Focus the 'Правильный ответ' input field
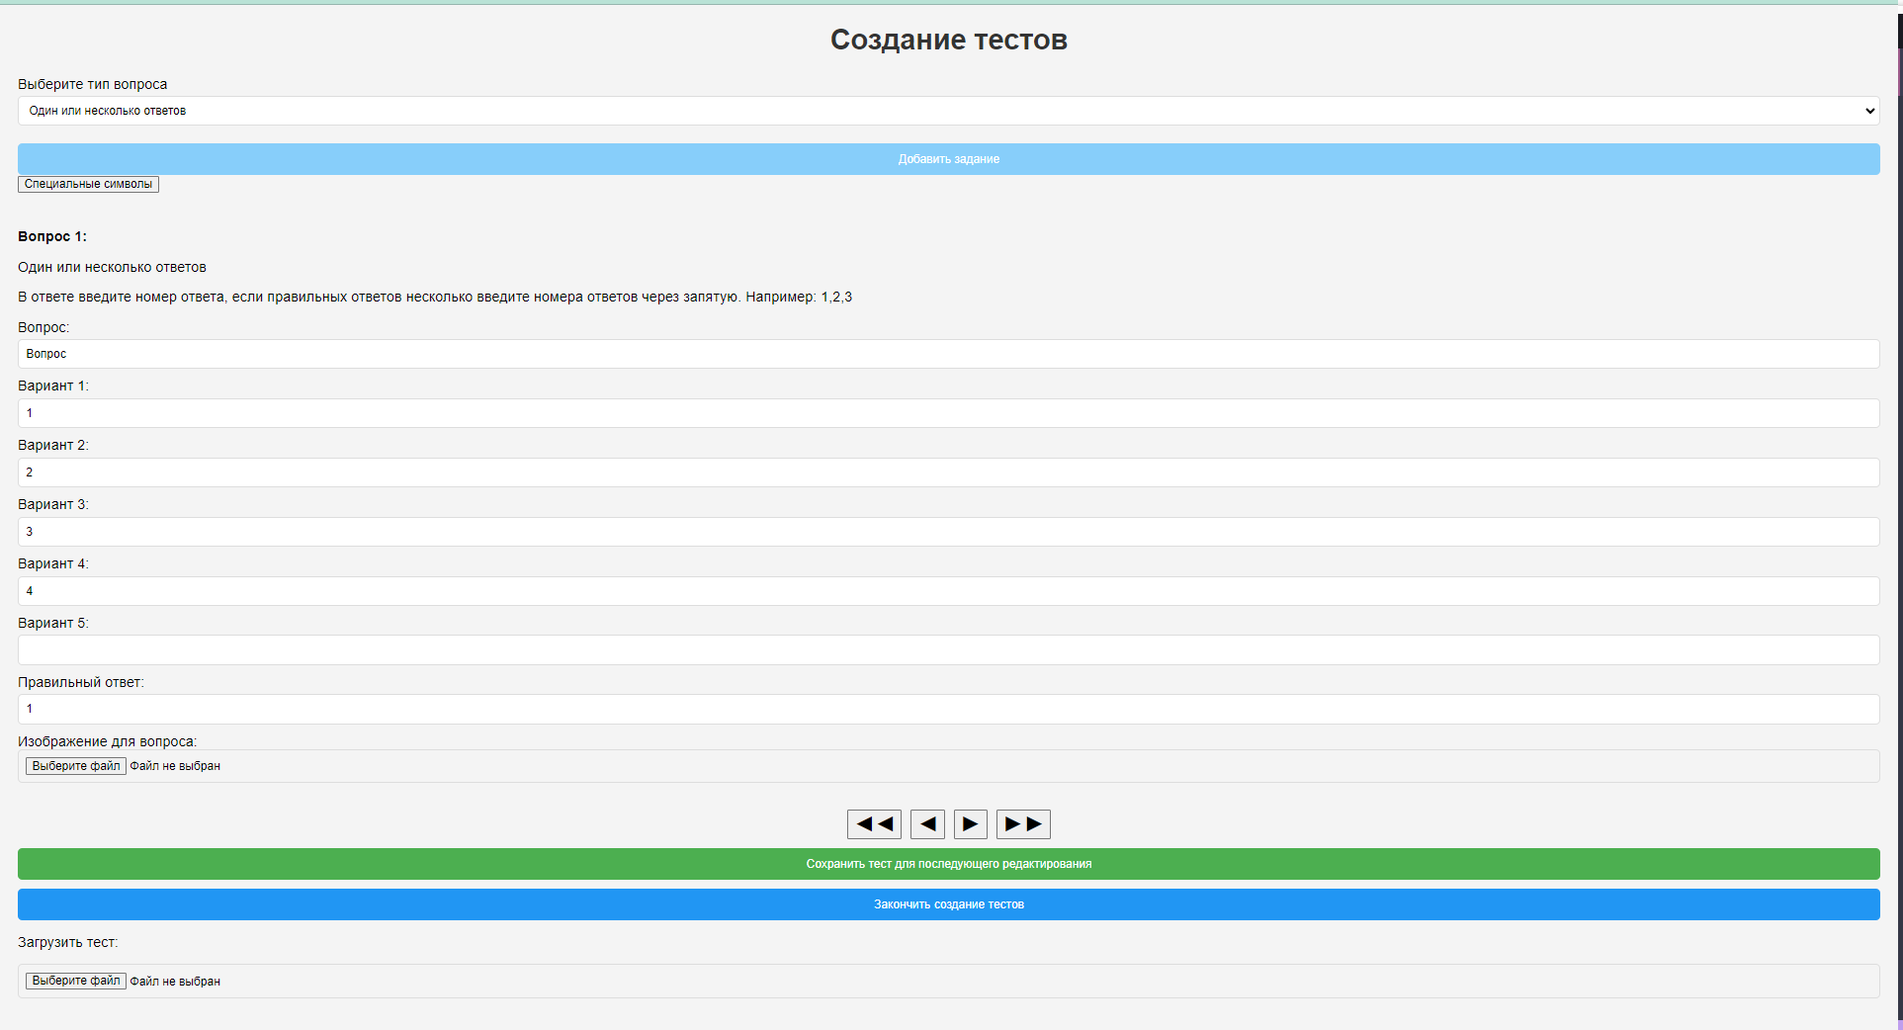 pyautogui.click(x=948, y=709)
